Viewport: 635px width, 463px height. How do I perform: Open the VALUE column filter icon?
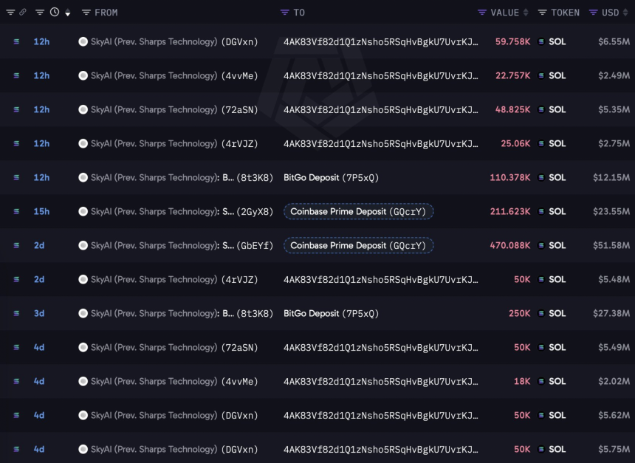click(482, 13)
